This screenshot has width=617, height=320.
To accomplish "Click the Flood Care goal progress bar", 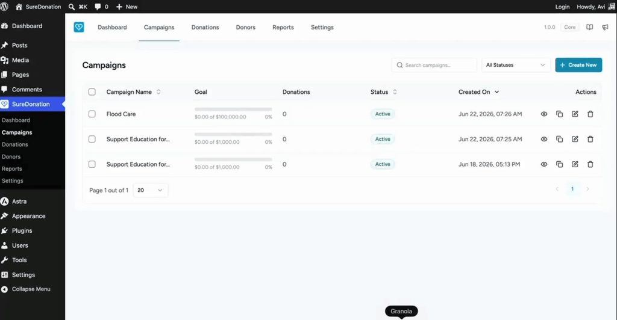I will tap(233, 109).
